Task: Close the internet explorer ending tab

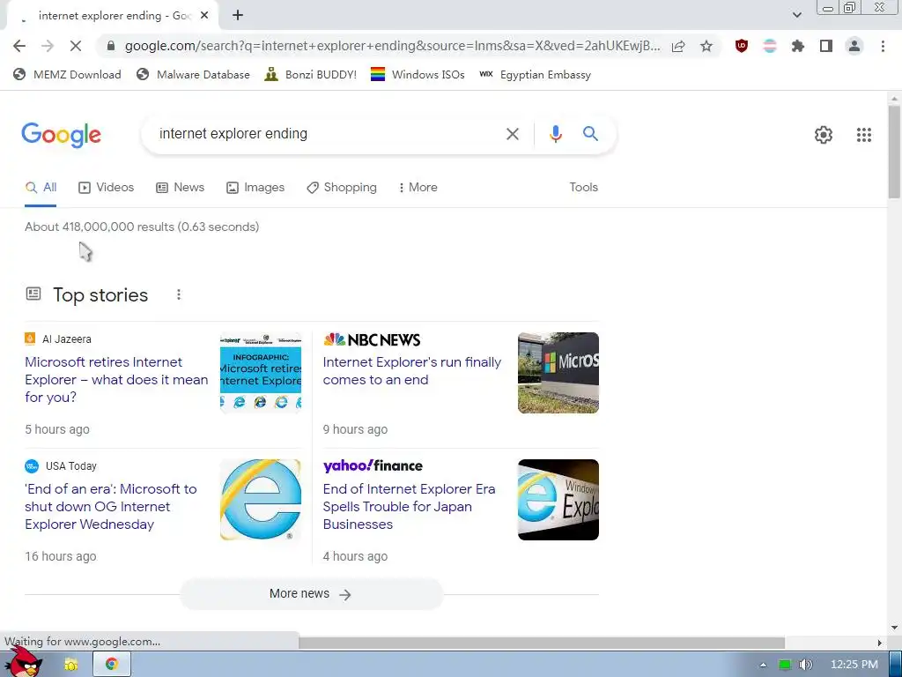Action: [x=204, y=16]
